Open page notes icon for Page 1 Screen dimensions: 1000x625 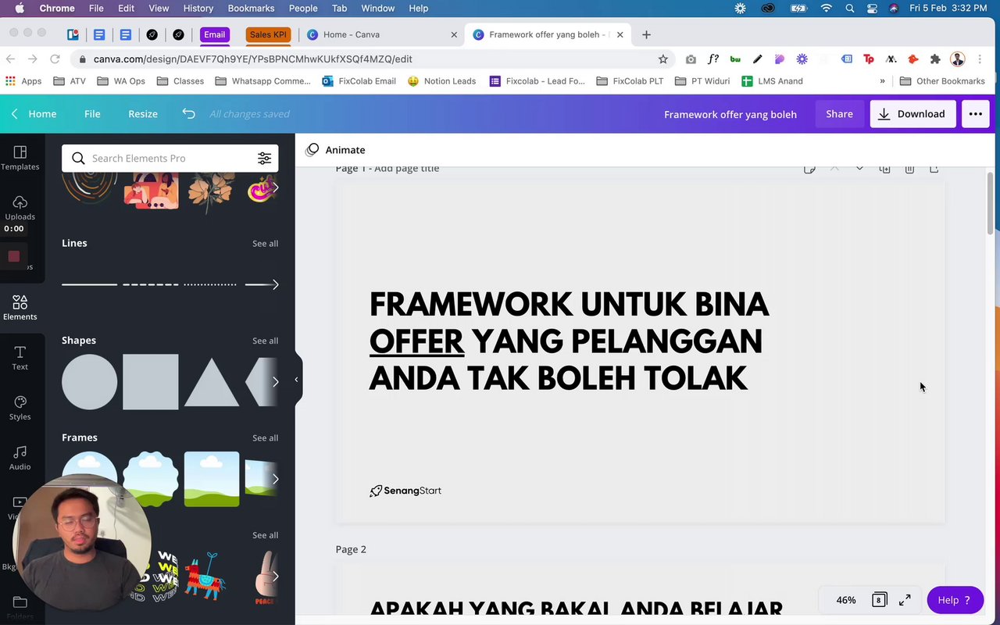[x=809, y=168]
